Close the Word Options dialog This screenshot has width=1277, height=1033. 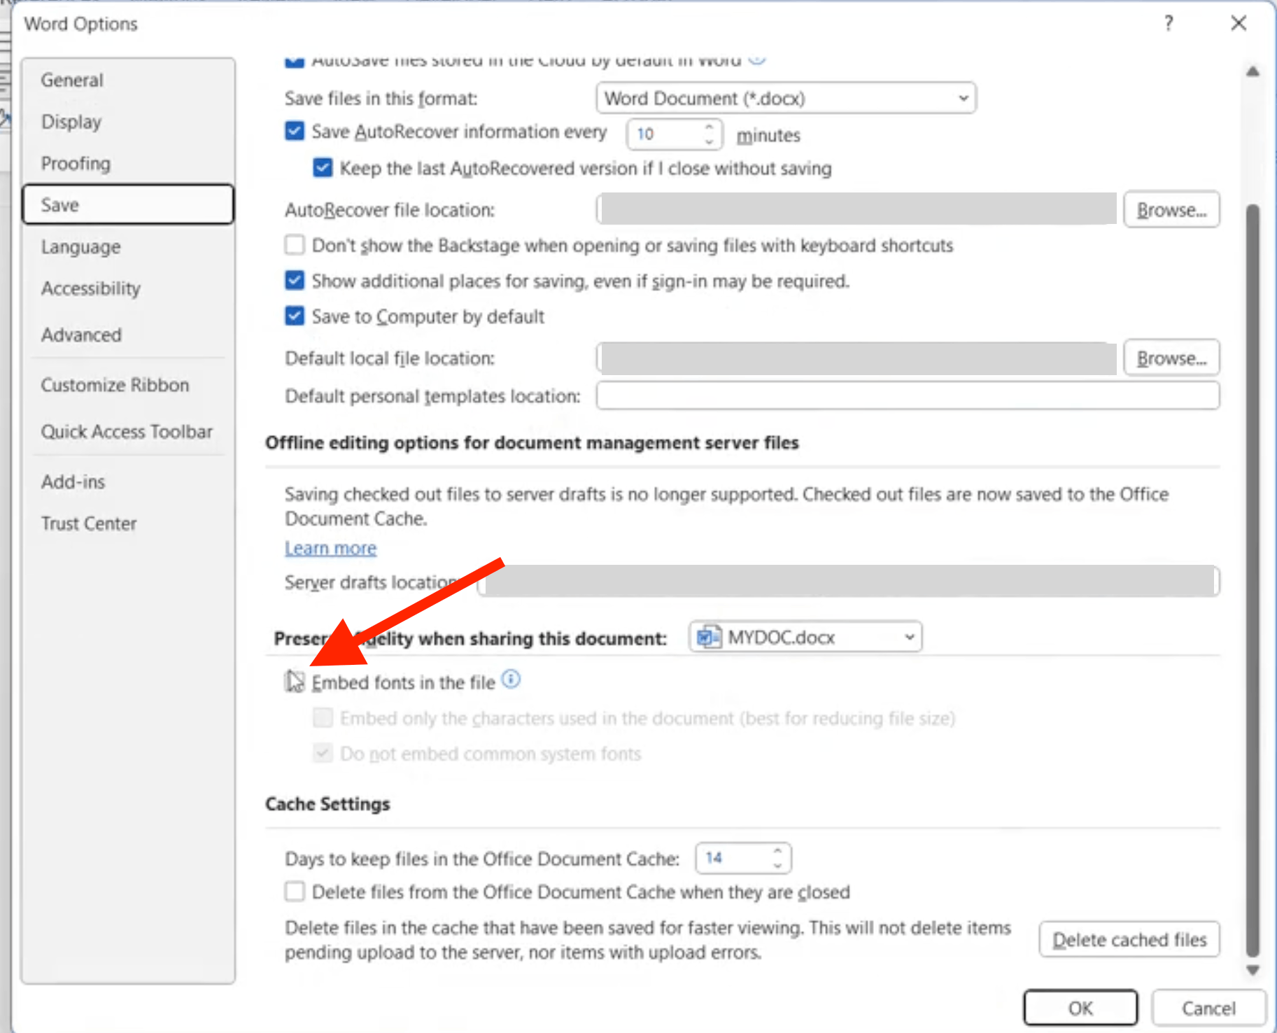(1239, 23)
